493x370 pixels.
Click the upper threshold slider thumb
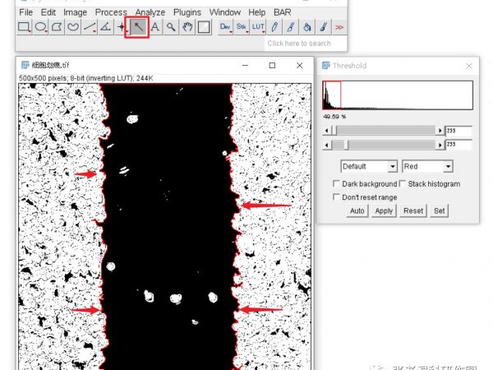click(334, 130)
